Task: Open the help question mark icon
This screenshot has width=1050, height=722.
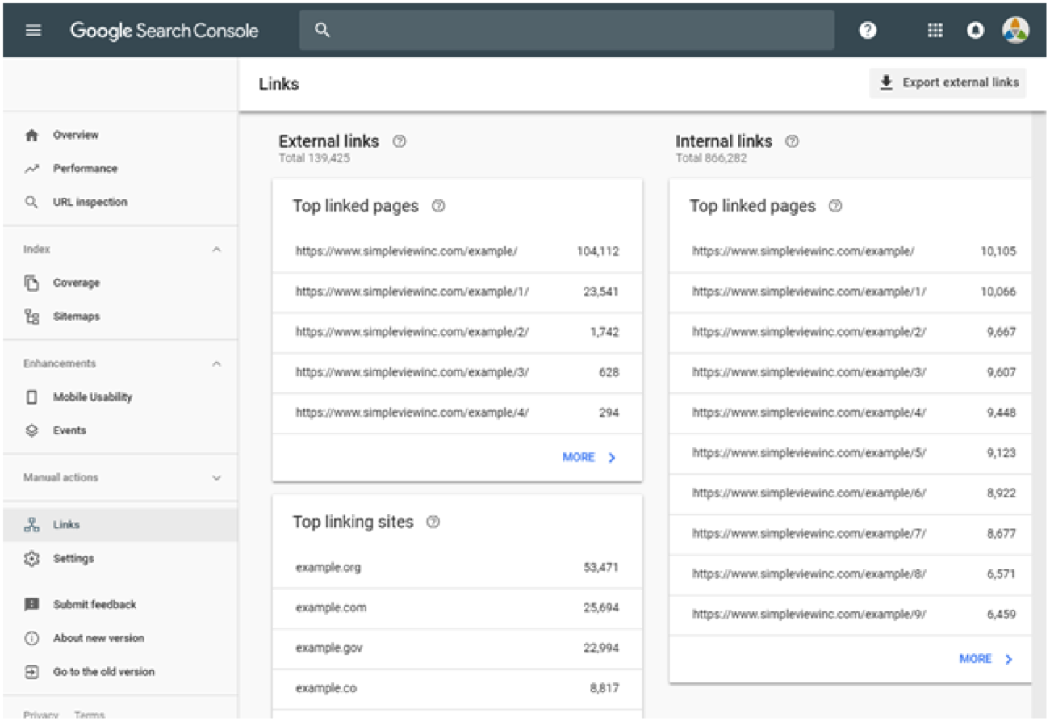Action: click(x=868, y=31)
